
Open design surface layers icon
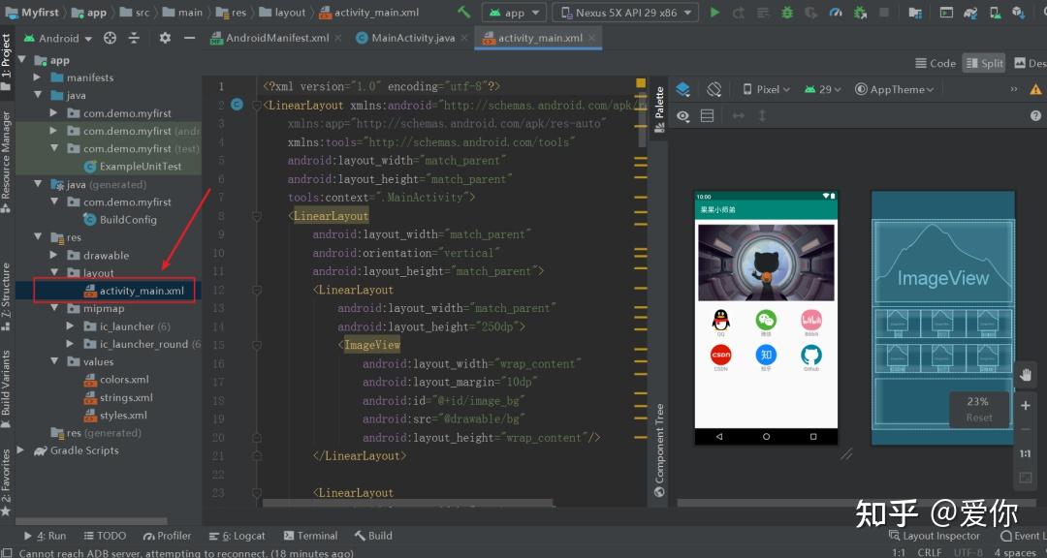[682, 89]
